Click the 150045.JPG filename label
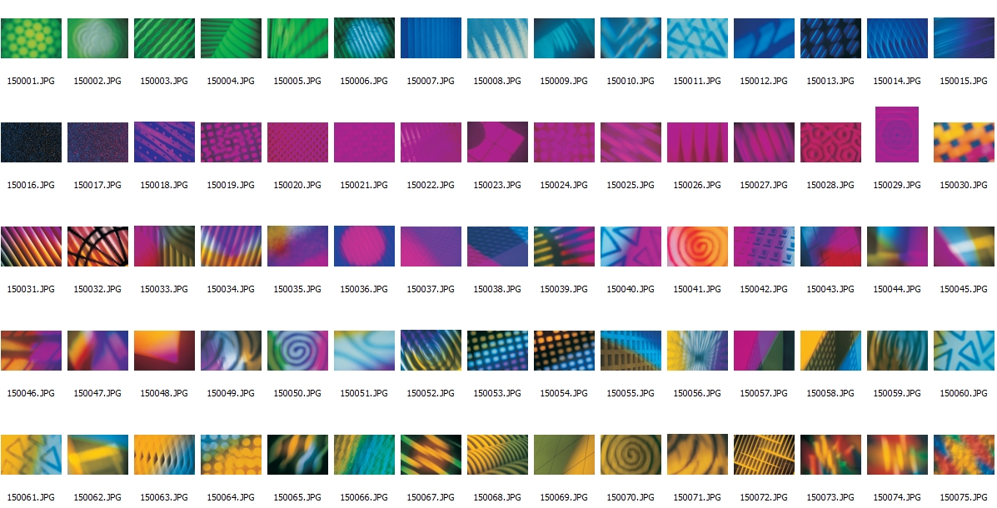997x508 pixels. click(964, 290)
